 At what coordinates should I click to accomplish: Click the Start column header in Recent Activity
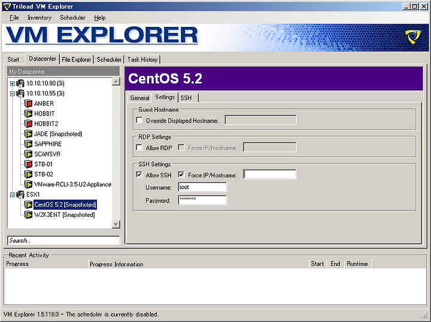click(x=318, y=264)
